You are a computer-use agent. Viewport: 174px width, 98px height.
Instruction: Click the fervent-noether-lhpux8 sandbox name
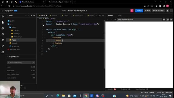pos(77,11)
